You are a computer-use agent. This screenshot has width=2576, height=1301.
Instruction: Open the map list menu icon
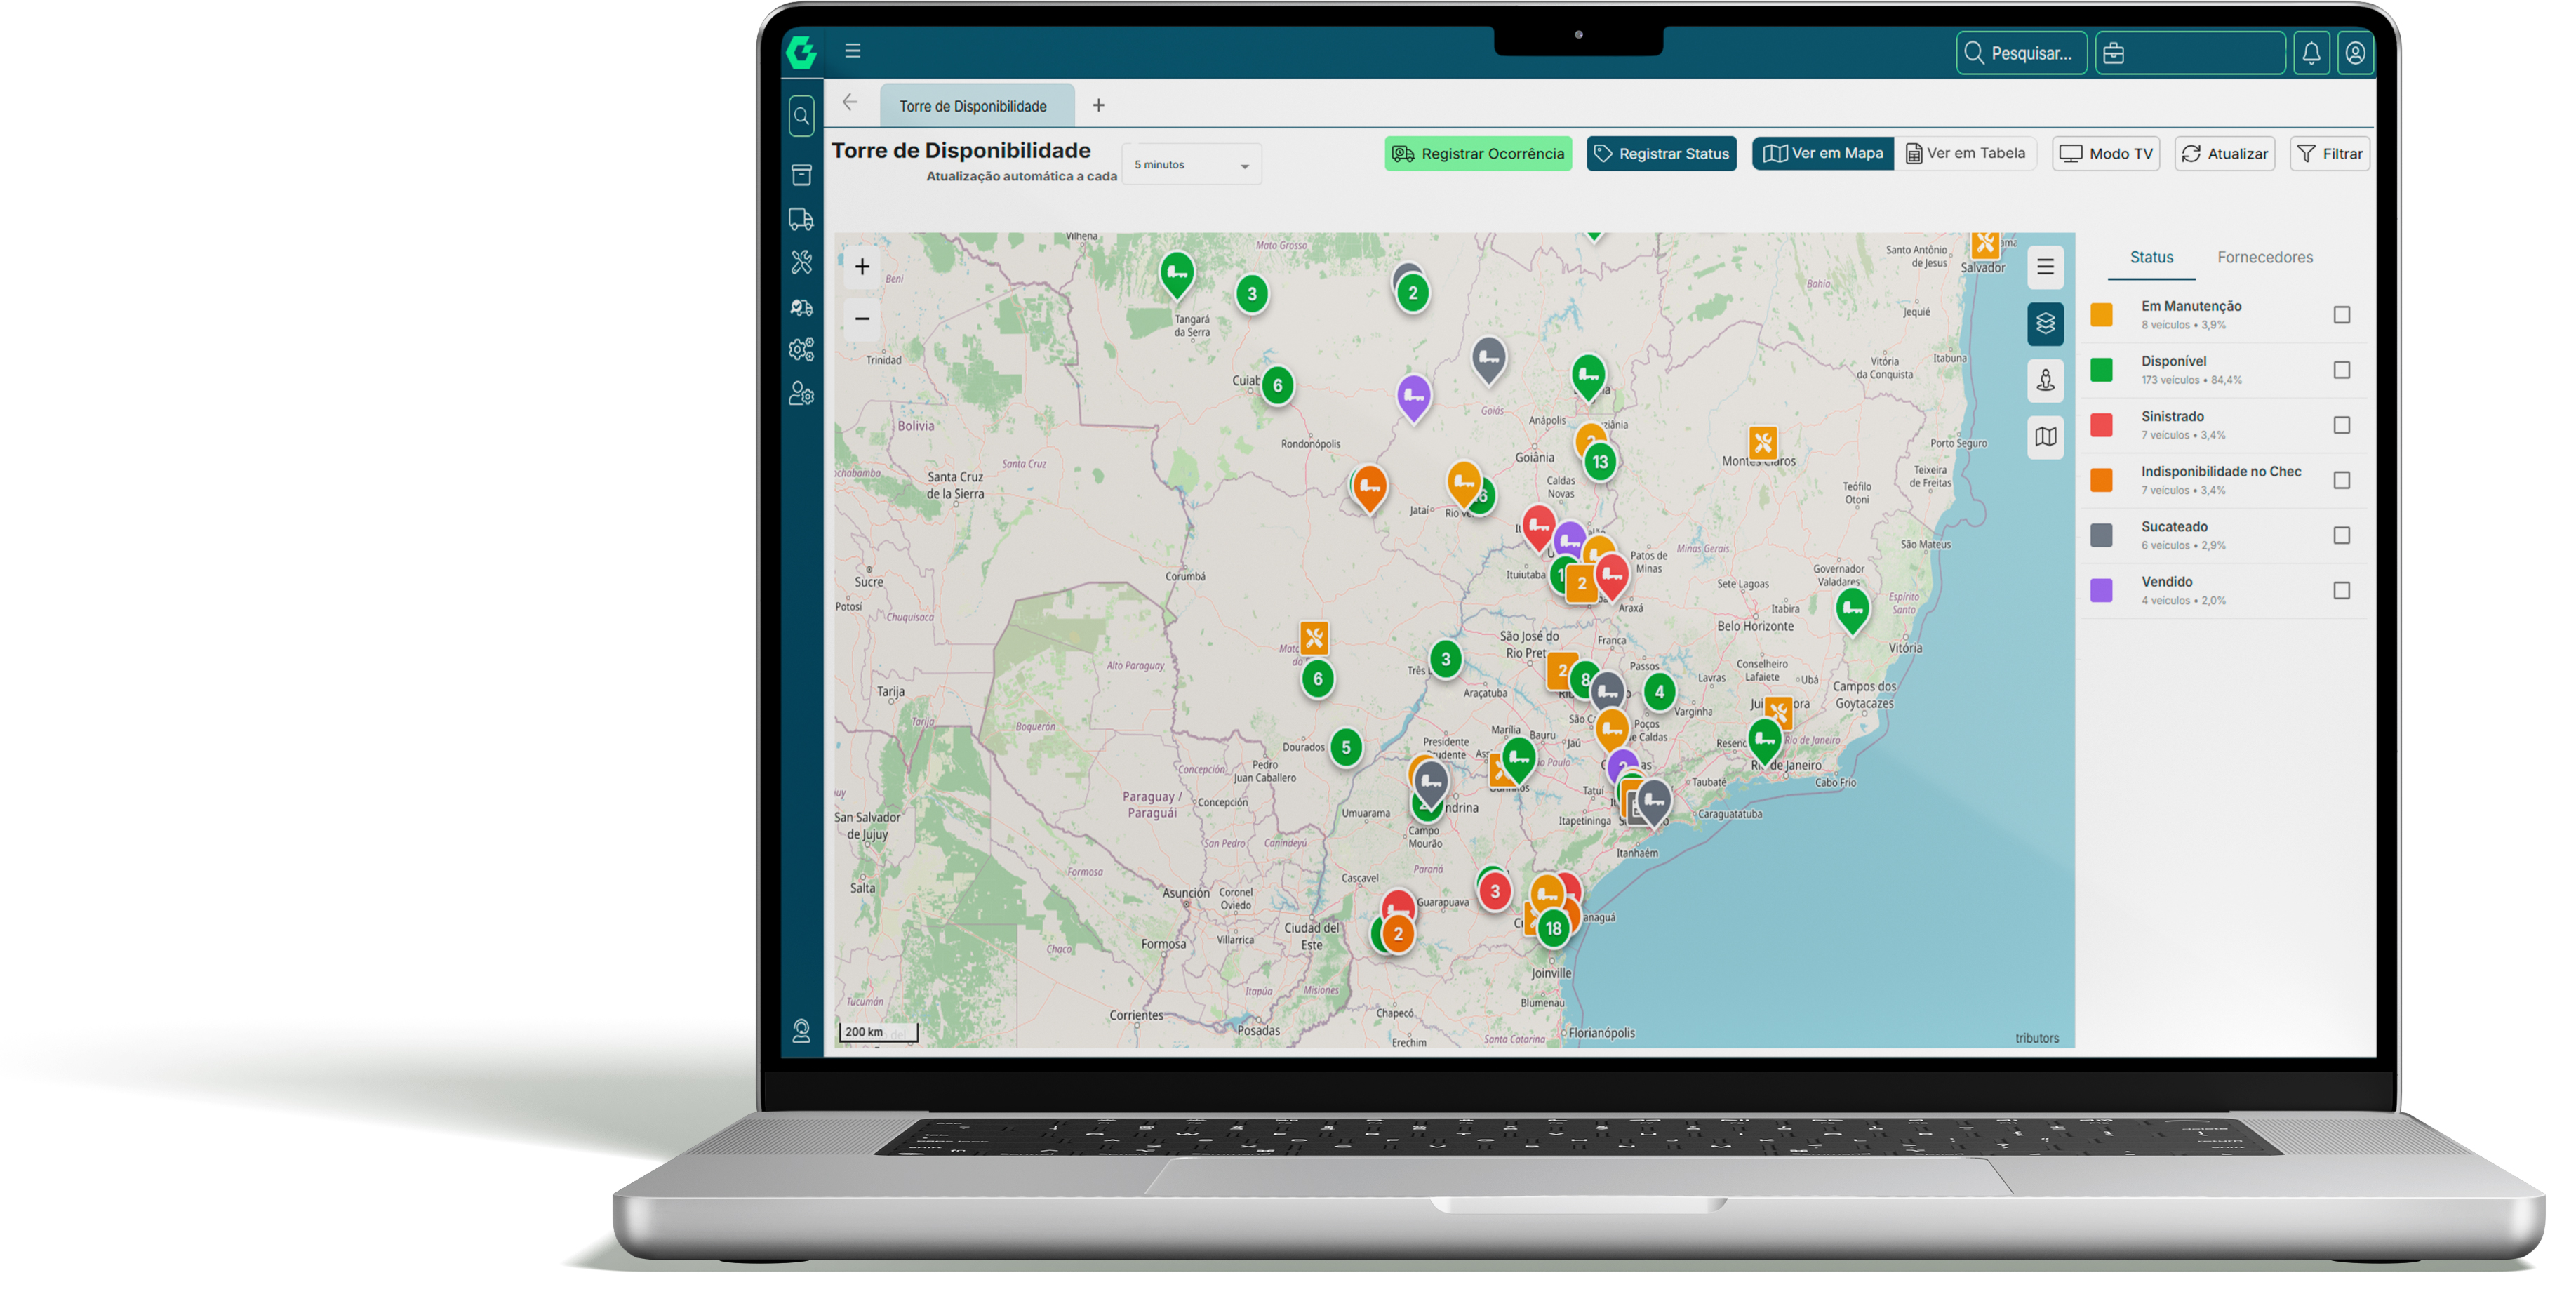2045,267
